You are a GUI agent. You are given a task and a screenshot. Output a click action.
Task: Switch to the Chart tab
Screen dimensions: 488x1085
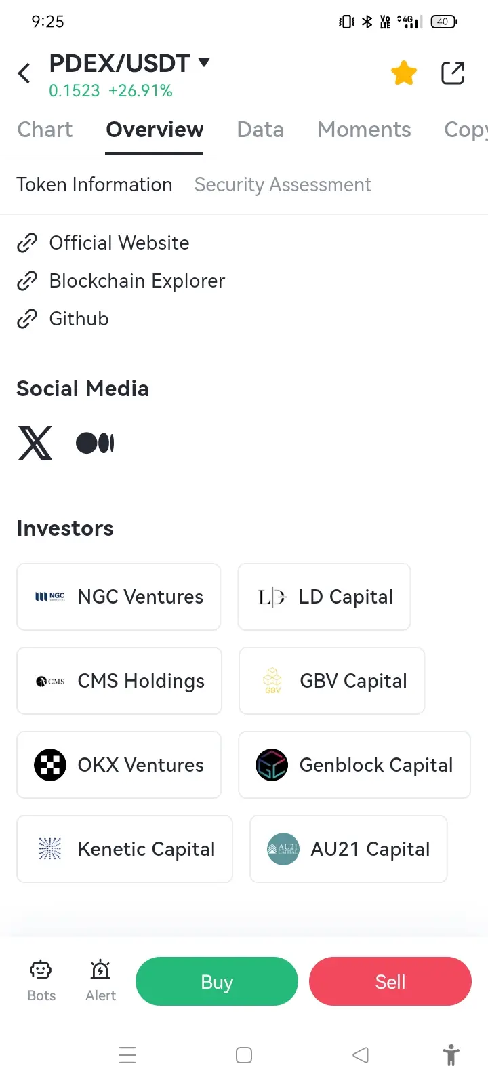pyautogui.click(x=45, y=130)
